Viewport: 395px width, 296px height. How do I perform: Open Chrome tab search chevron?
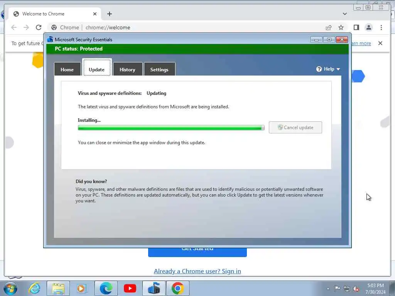pos(345,14)
